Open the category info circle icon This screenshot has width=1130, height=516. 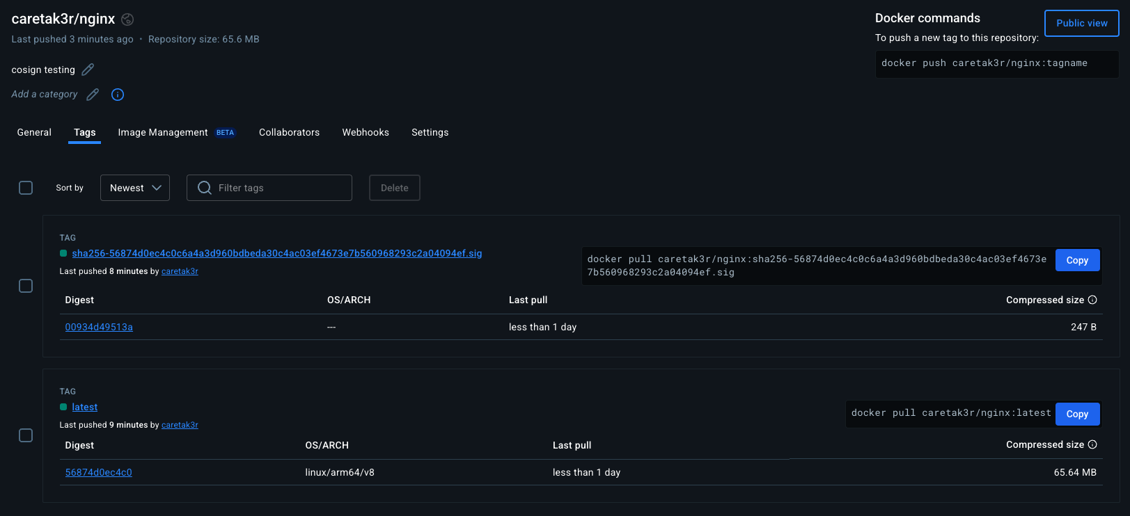(x=118, y=95)
